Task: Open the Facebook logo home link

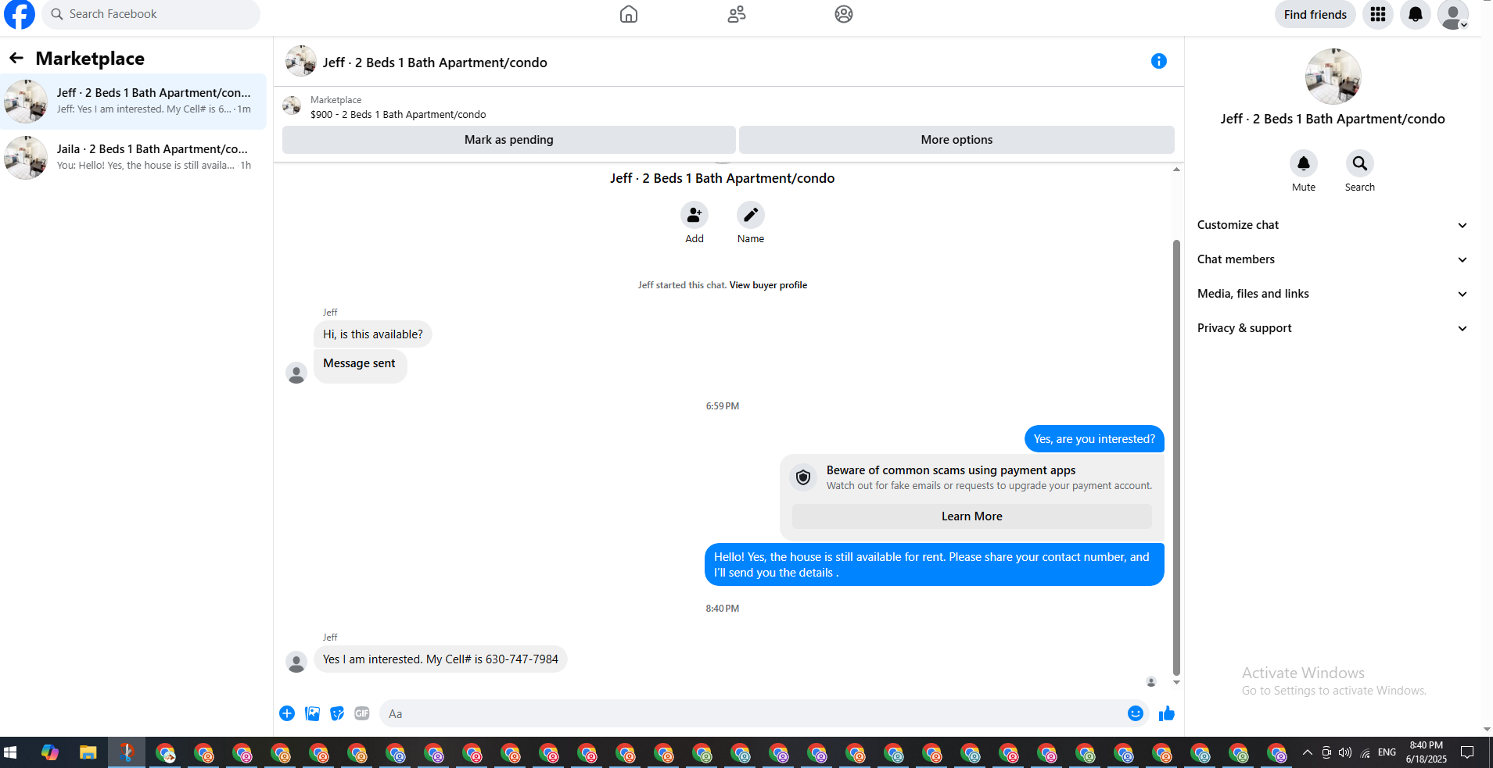Action: pos(20,14)
